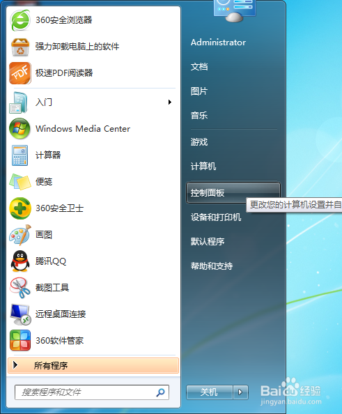Click the 便笺 text label
This screenshot has width=342, height=414.
pos(44,182)
